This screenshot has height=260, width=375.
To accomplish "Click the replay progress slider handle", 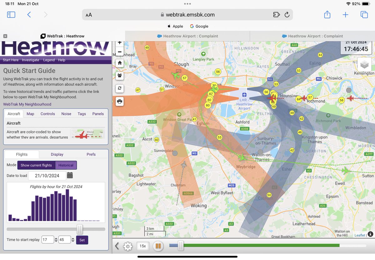I will tap(180, 246).
